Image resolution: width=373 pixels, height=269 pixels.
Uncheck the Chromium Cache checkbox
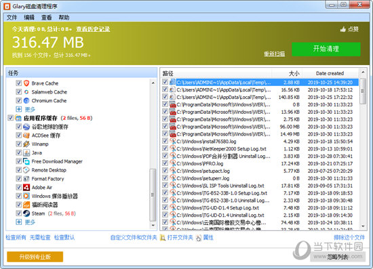18,100
